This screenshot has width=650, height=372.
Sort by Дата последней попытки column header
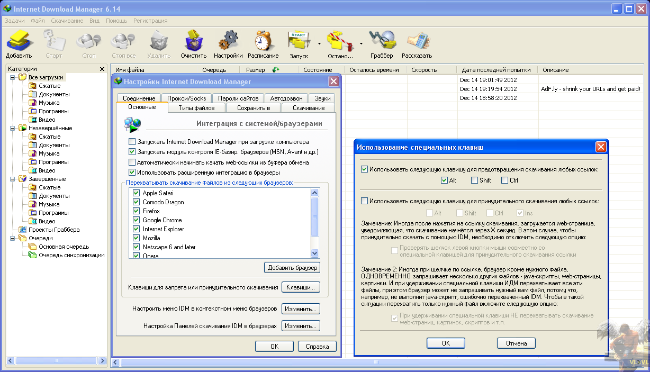pos(497,70)
